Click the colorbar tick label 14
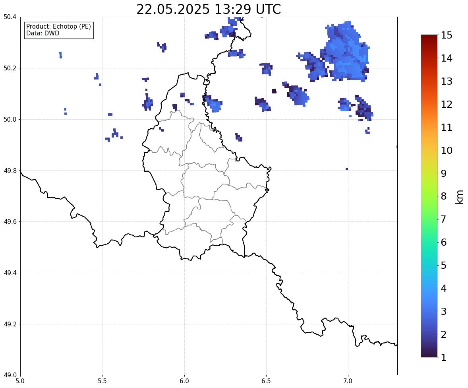468x388 pixels. tap(447, 58)
